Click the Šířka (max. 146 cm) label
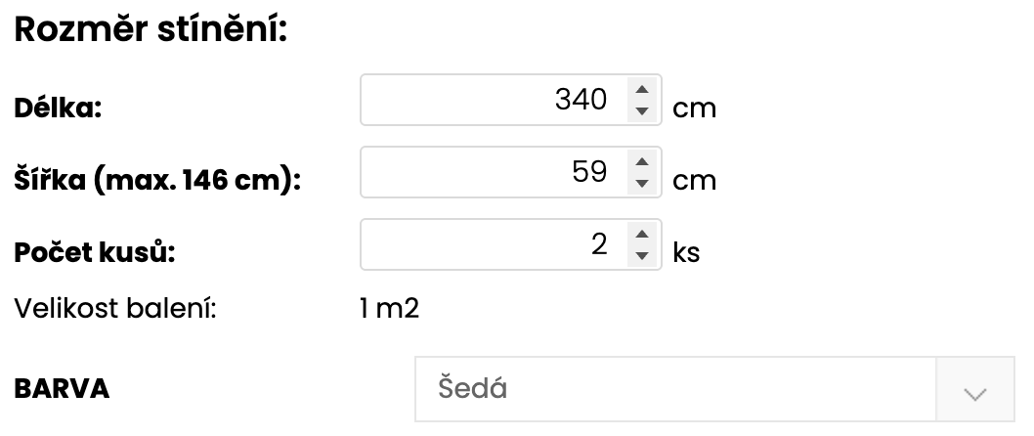The height and width of the screenshot is (436, 1034). (x=155, y=180)
